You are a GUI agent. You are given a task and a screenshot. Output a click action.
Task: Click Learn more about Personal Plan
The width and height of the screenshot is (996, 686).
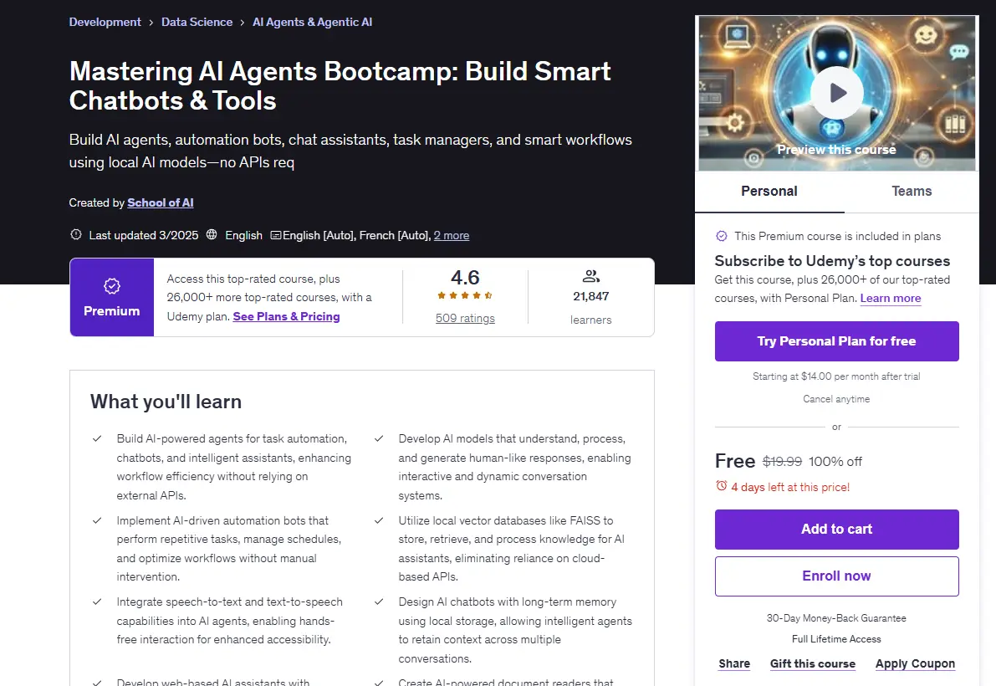tap(891, 298)
